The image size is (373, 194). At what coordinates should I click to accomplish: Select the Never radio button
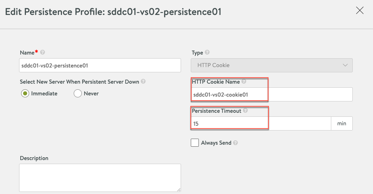(78, 93)
